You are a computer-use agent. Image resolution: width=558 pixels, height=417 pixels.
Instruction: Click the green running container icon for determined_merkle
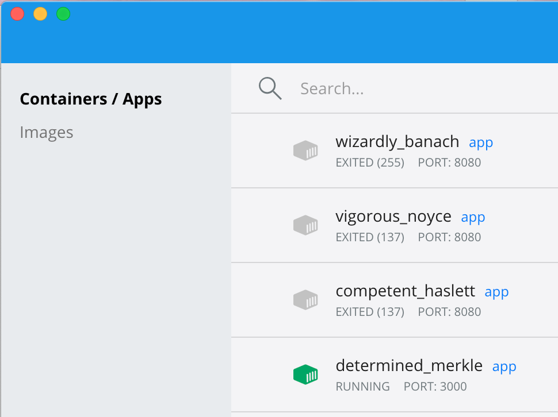pos(305,374)
